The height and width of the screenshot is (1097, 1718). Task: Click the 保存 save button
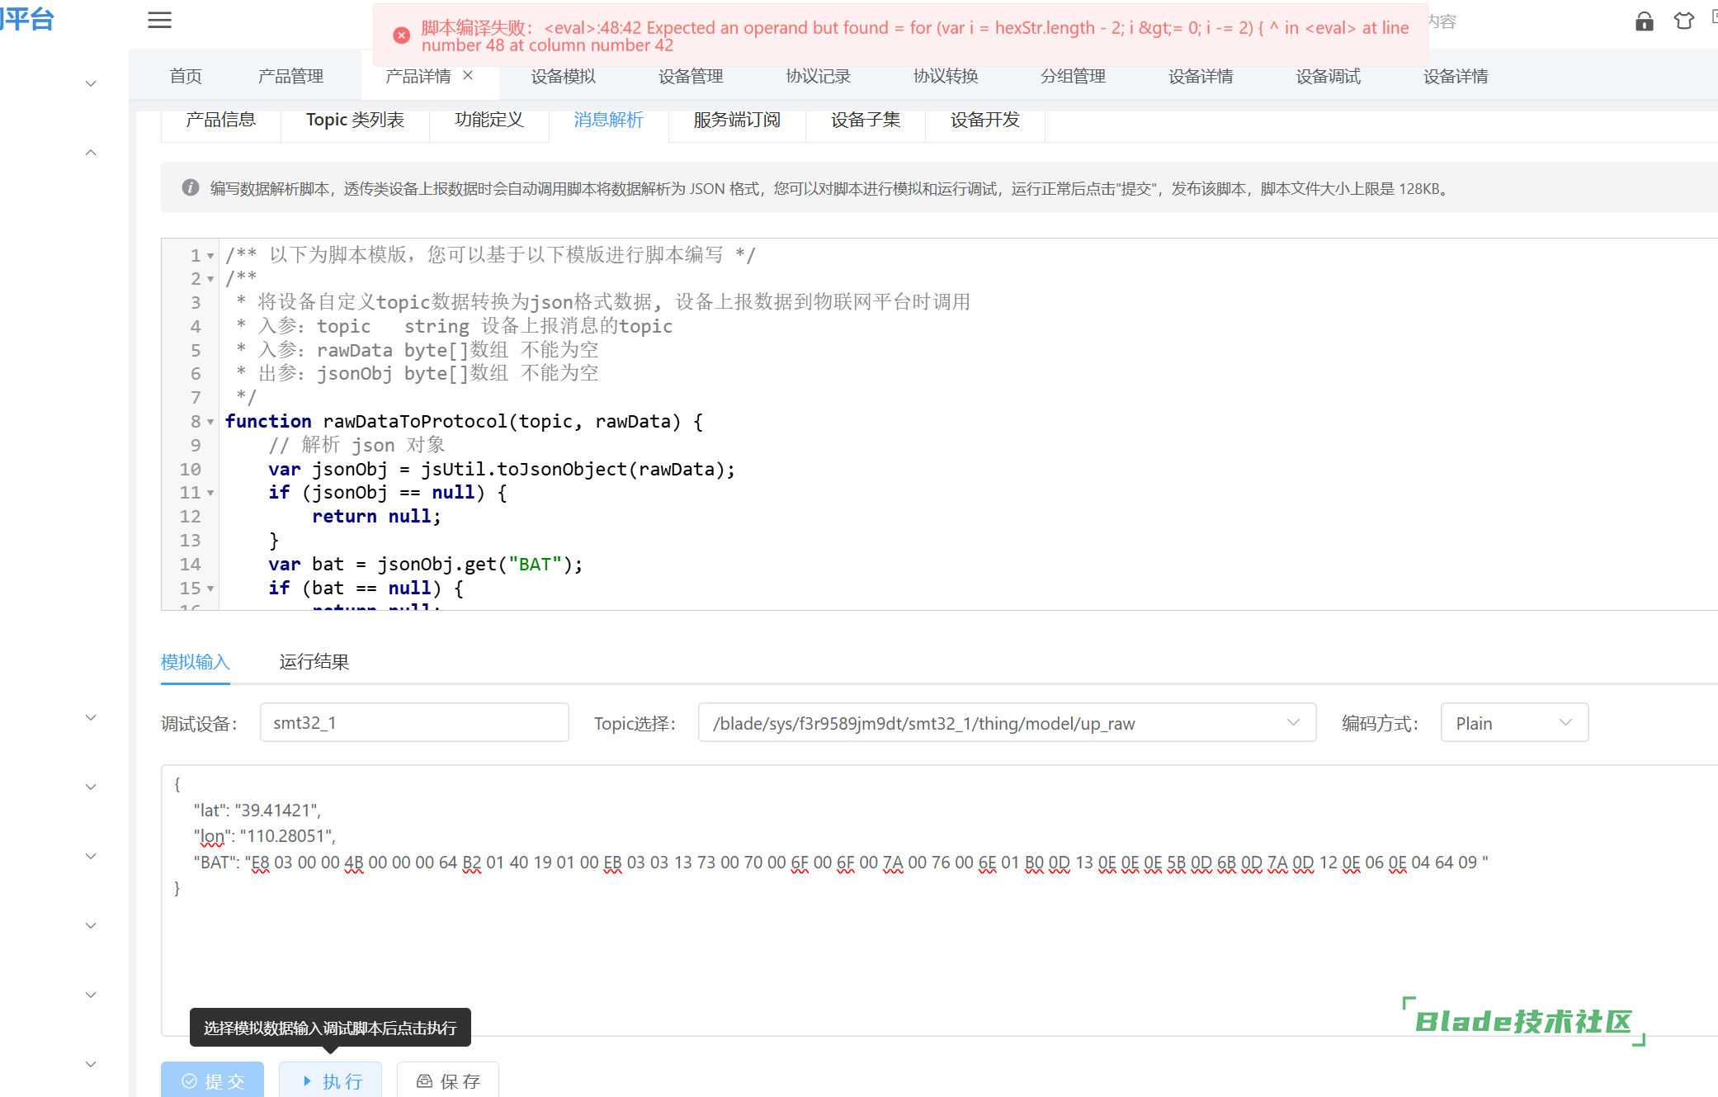[x=448, y=1080]
